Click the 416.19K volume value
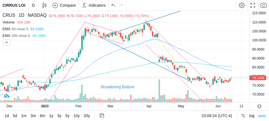This screenshot has width=269, height=121. pos(24,22)
